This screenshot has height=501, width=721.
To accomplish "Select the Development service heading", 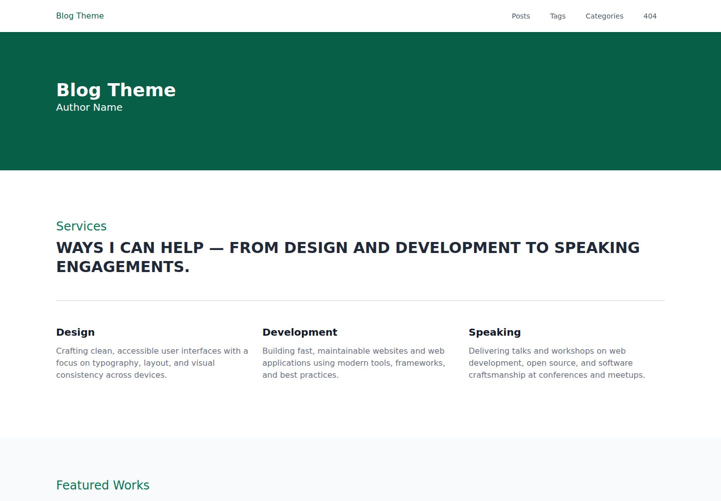I will coord(300,332).
